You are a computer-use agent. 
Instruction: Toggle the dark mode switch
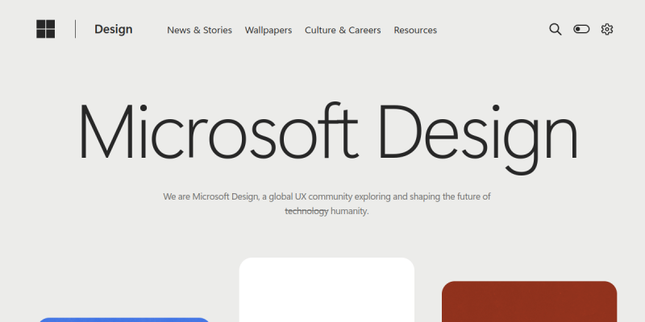pos(581,29)
